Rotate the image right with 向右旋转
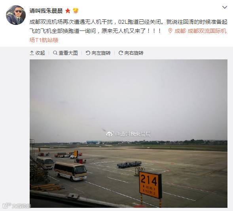The width and height of the screenshot is (233, 211). 131,53
